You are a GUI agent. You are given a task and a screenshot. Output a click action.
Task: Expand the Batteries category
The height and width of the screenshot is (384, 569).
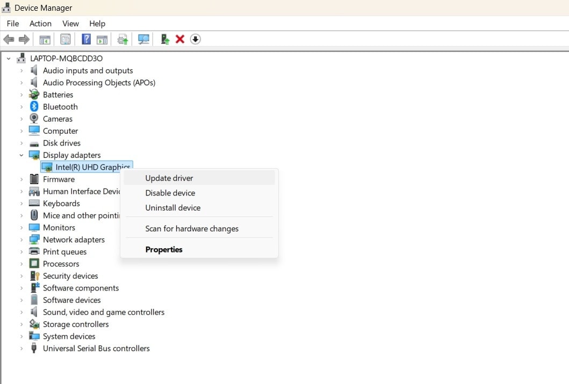21,95
